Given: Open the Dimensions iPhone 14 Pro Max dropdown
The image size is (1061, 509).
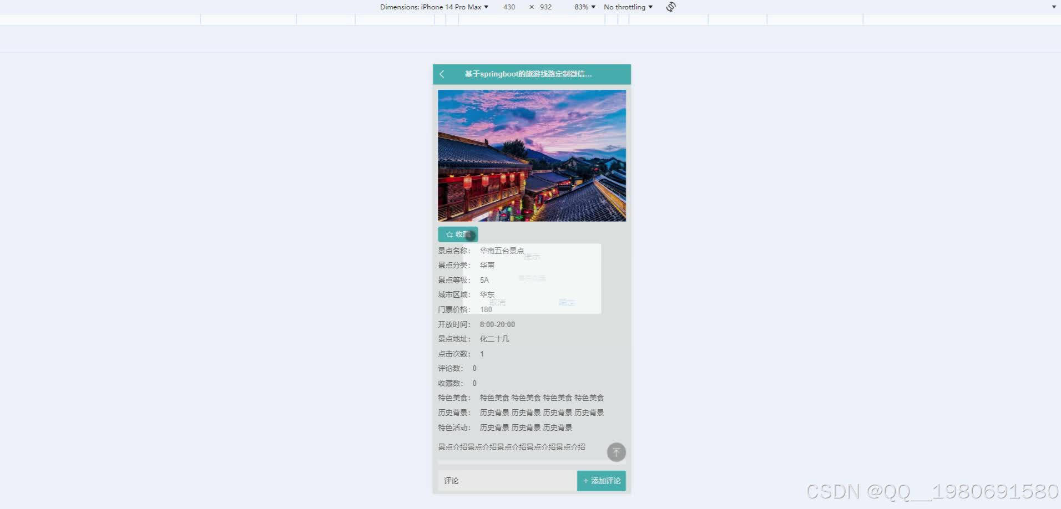Looking at the screenshot, I should click(x=433, y=7).
